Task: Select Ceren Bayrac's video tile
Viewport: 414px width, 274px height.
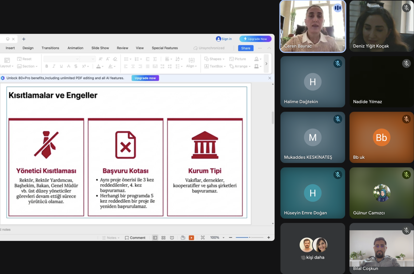Action: pos(313,26)
